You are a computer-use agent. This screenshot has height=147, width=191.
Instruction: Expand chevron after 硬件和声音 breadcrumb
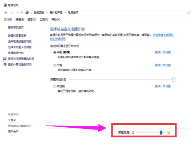click(x=65, y=13)
